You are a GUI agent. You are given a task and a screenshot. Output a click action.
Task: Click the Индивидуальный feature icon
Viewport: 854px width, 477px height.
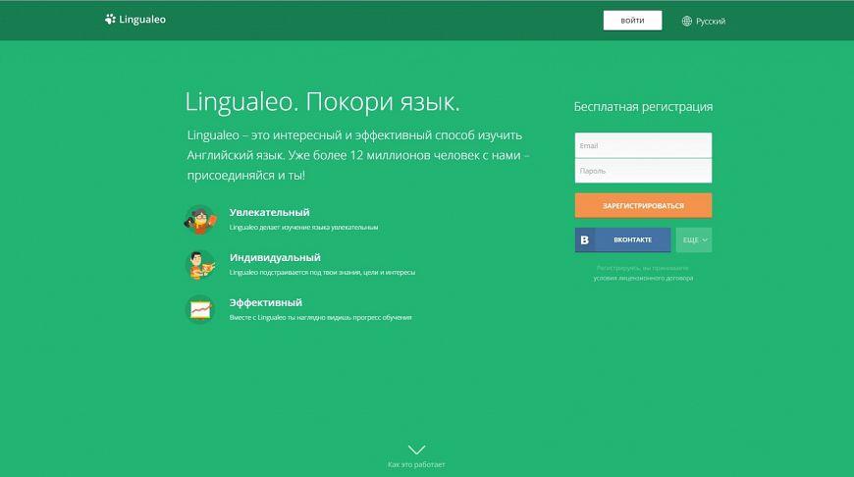point(200,265)
